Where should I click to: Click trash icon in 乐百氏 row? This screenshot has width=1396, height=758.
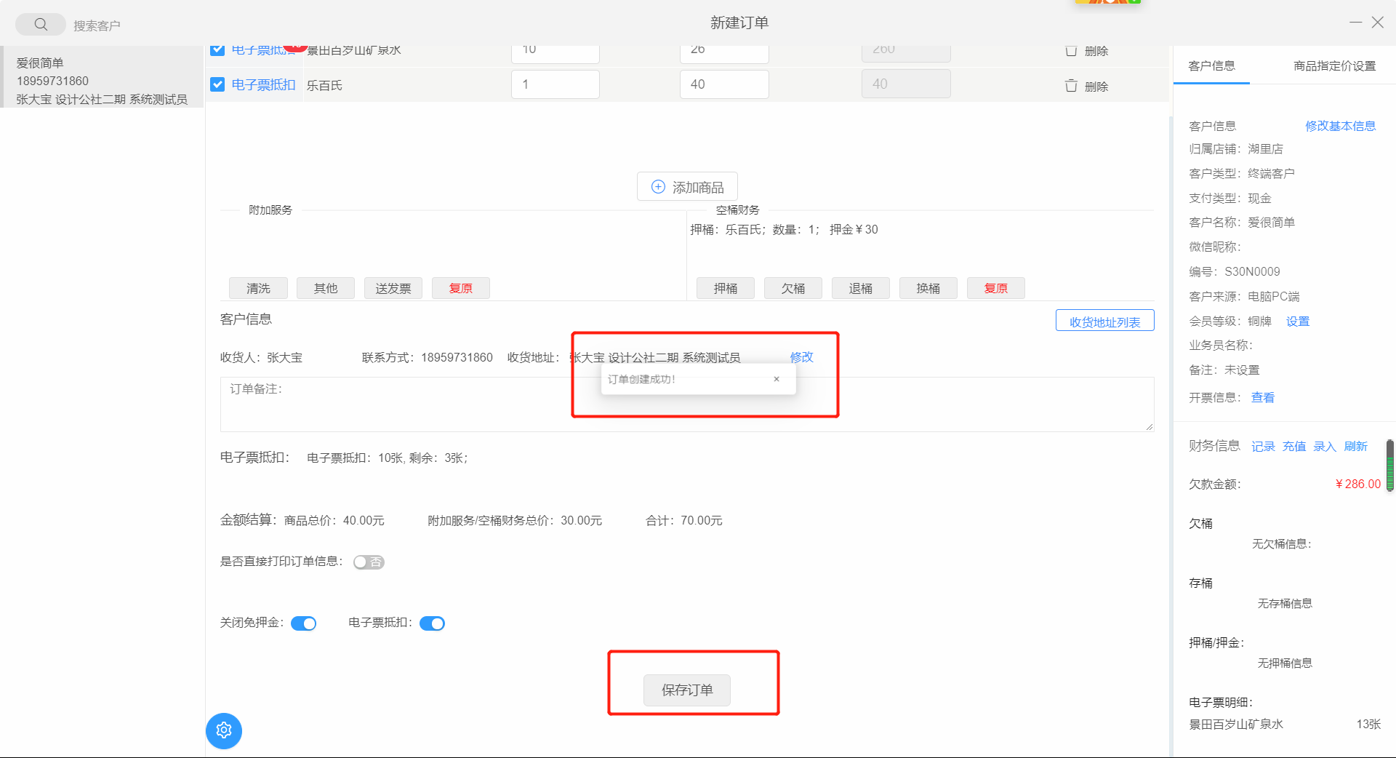coord(1071,86)
